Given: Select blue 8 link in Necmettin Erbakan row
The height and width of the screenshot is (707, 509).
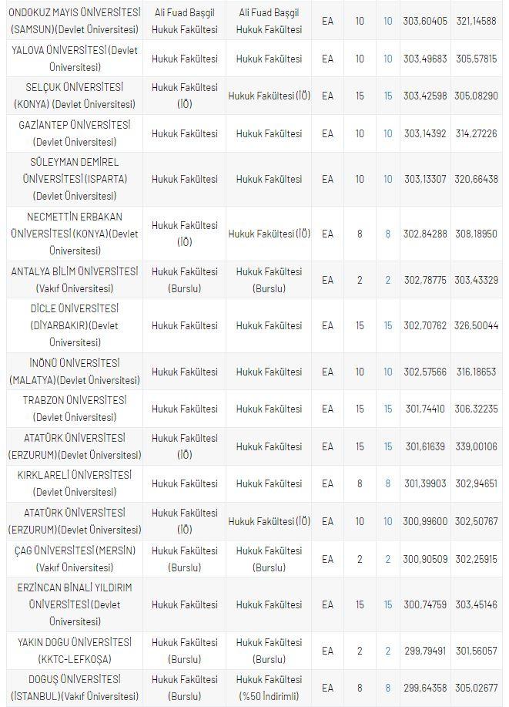Looking at the screenshot, I should (x=388, y=234).
